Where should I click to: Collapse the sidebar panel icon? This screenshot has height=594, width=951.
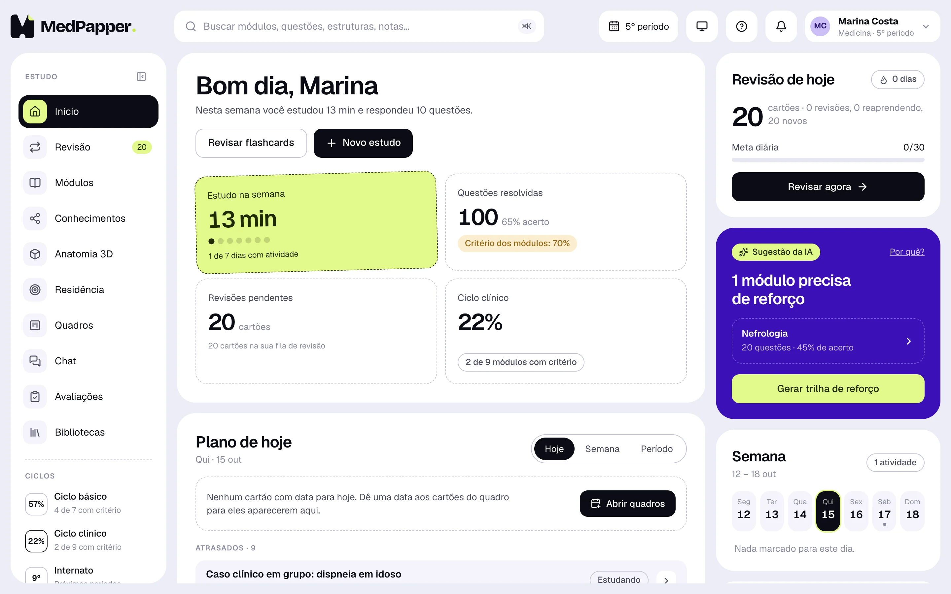[141, 77]
